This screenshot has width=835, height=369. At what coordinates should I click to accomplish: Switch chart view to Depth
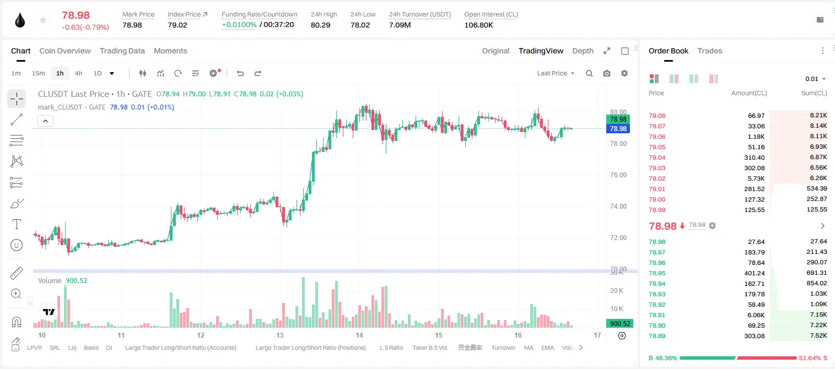click(583, 51)
